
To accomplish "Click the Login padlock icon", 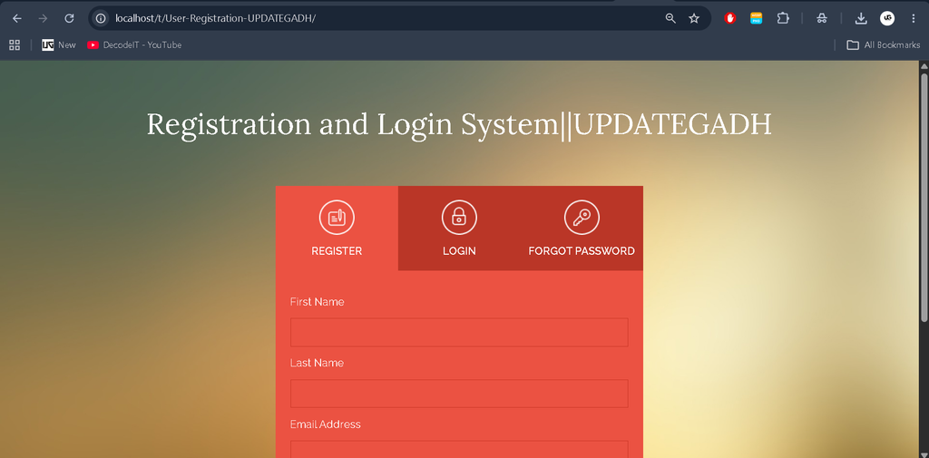I will [x=459, y=218].
